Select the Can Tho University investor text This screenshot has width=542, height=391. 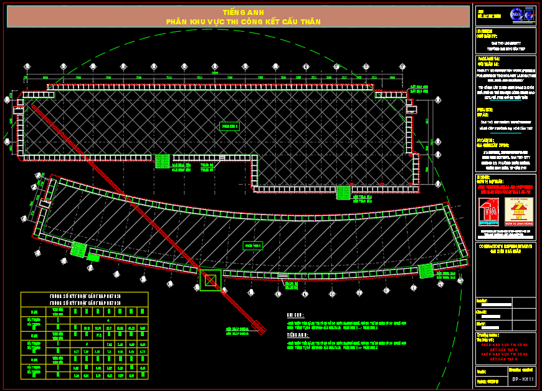[504, 43]
